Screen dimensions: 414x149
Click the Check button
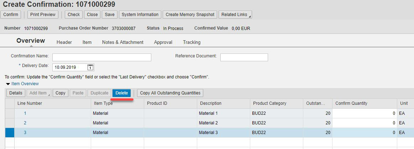coord(74,15)
